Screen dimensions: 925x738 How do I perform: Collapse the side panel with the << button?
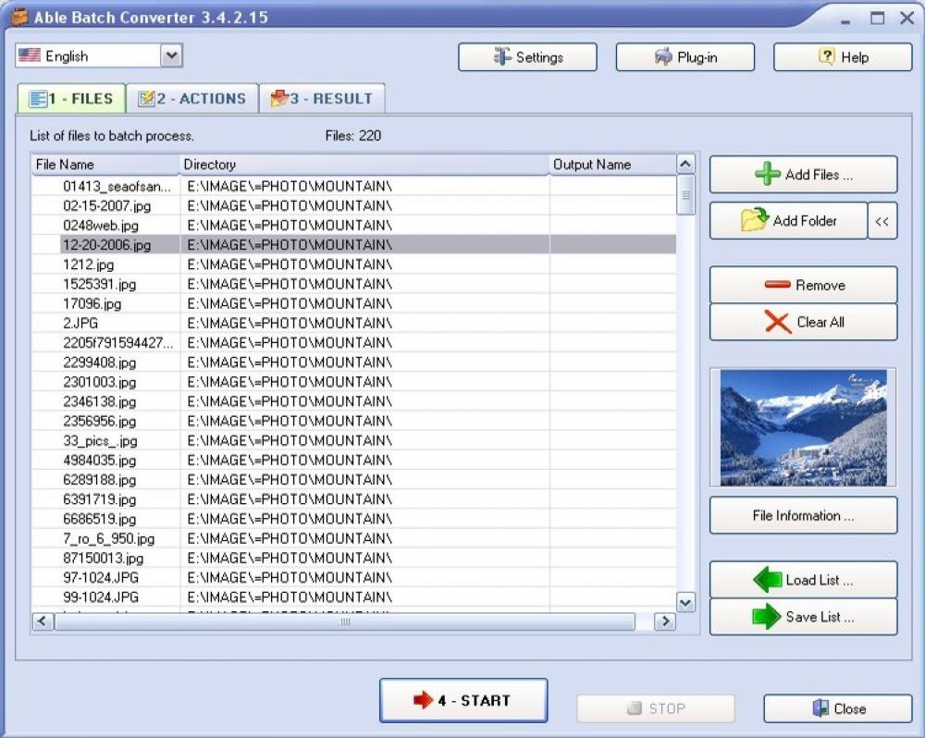pyautogui.click(x=882, y=220)
